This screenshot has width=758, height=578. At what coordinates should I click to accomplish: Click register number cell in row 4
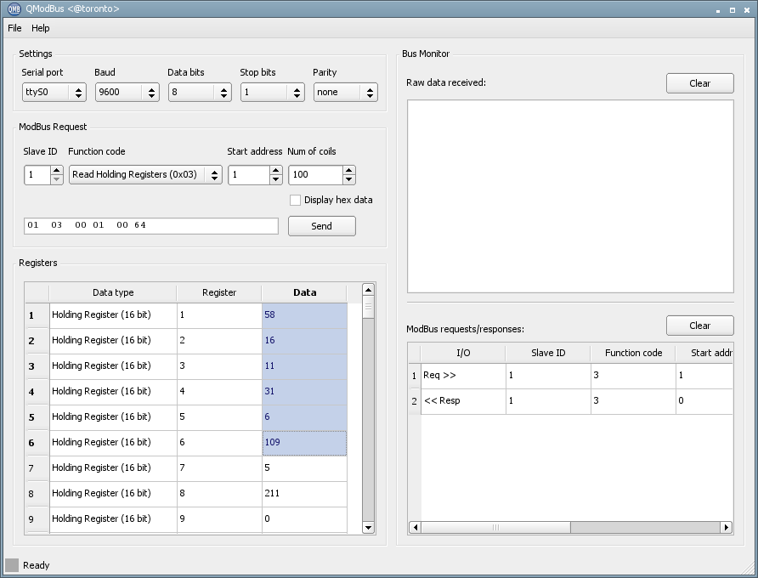click(x=219, y=391)
